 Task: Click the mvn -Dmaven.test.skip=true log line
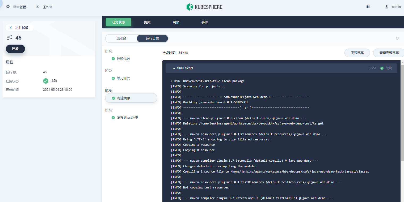click(x=208, y=81)
